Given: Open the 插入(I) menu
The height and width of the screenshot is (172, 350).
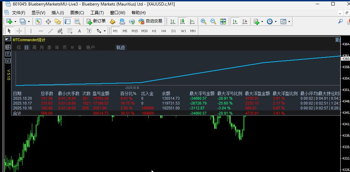Looking at the screenshot, I should coord(57,13).
